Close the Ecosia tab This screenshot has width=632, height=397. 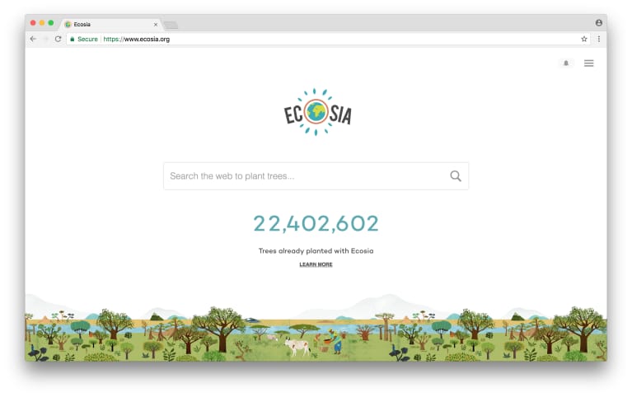(x=156, y=25)
